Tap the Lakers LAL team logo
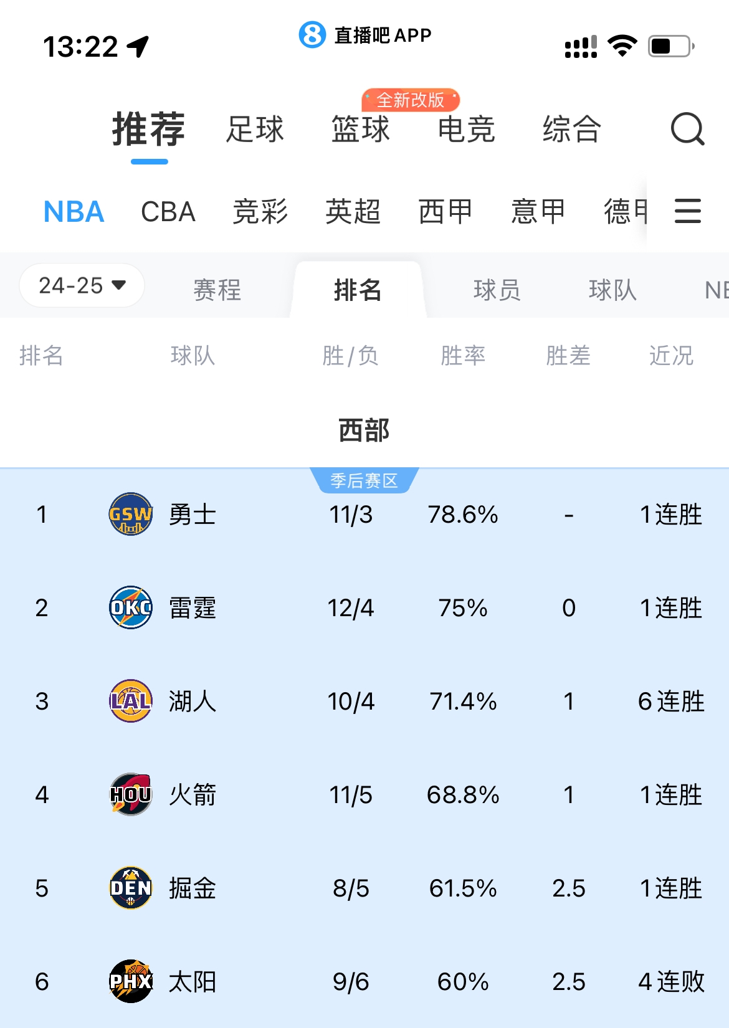This screenshot has height=1028, width=729. tap(131, 701)
